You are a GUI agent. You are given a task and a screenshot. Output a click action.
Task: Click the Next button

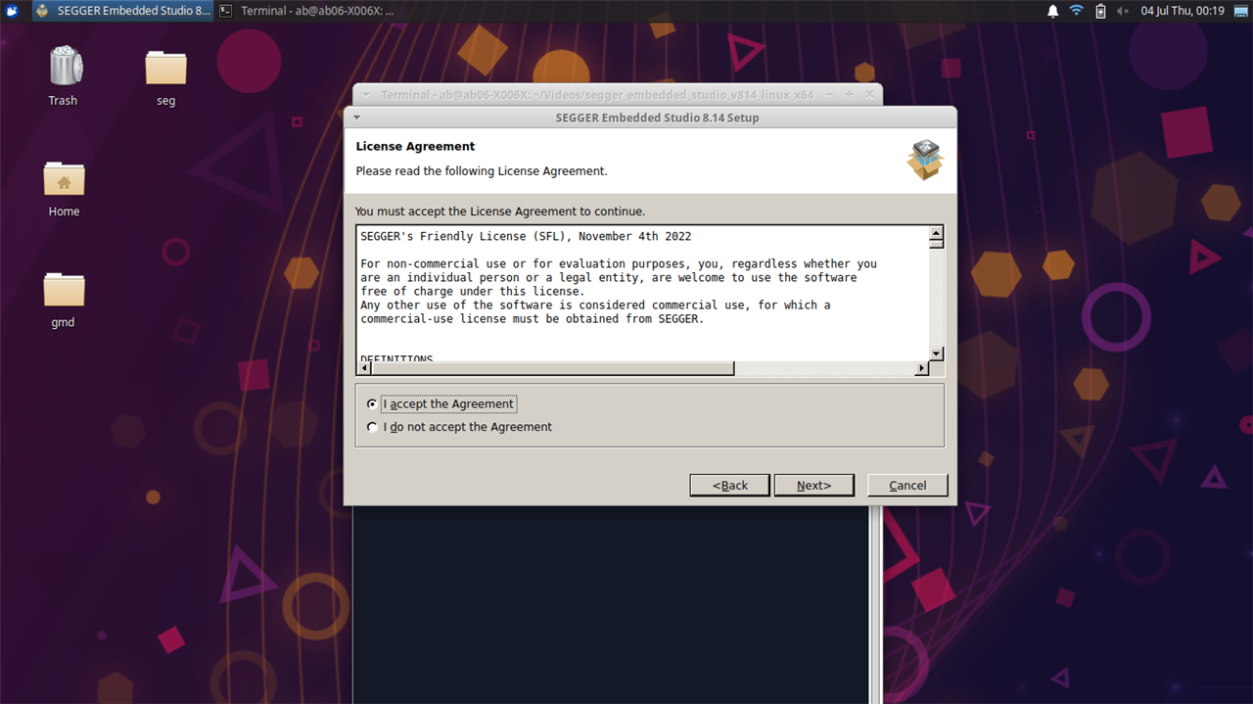[813, 486]
